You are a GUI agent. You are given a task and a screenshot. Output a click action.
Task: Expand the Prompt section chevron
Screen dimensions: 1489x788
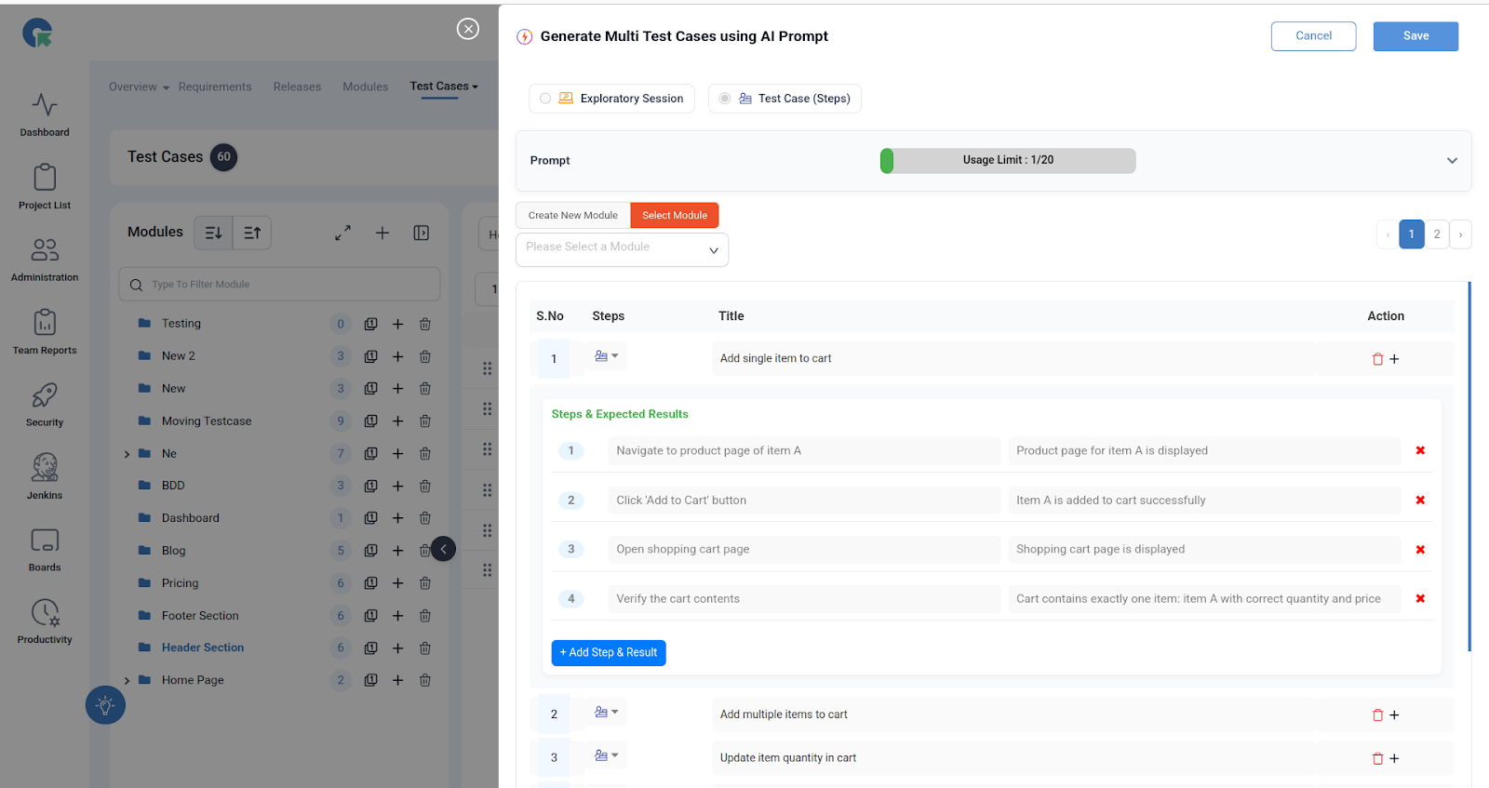coord(1452,161)
